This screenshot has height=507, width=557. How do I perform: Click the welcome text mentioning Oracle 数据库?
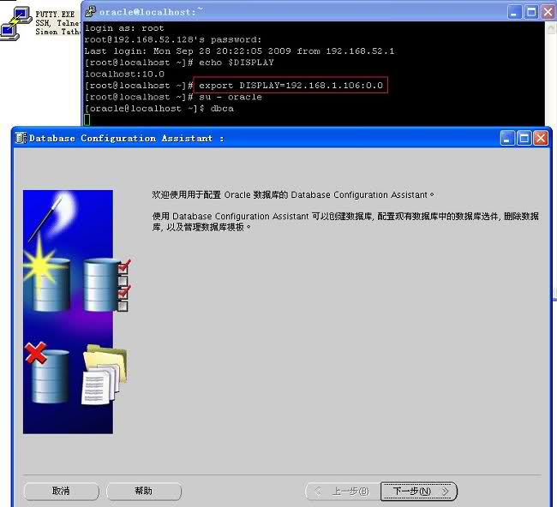(x=293, y=195)
